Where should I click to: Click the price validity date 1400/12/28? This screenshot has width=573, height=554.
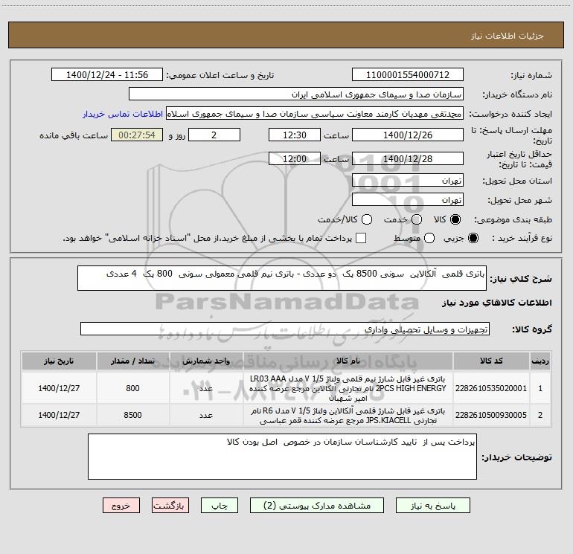tap(408, 158)
